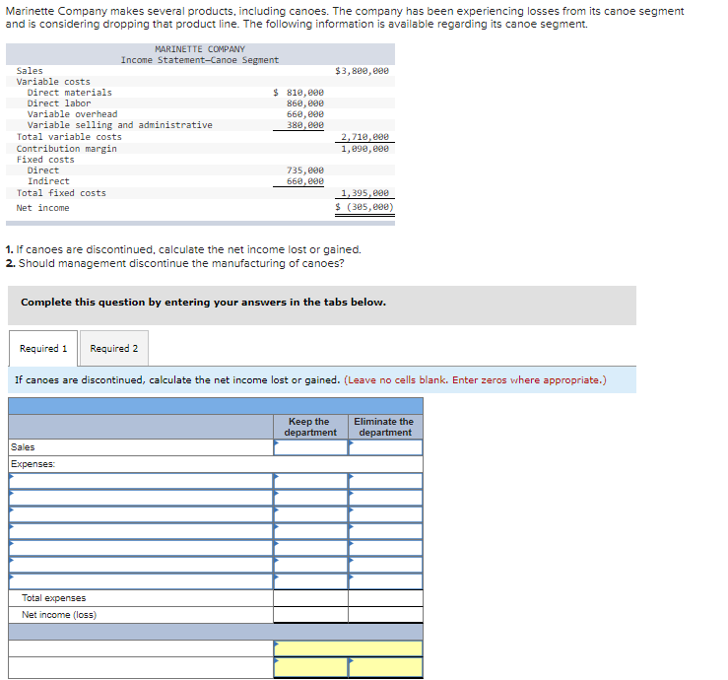Click the Keep the department column header
The height and width of the screenshot is (680, 728).
[310, 427]
